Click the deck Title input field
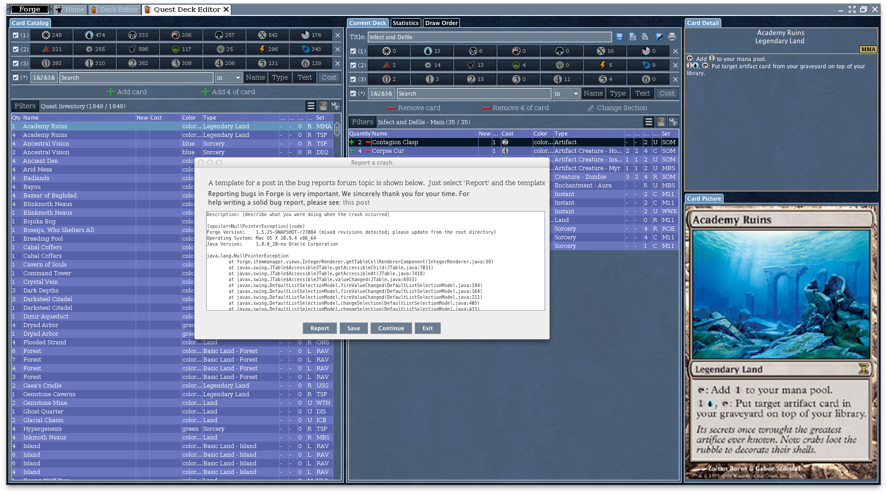This screenshot has height=494, width=887. [x=489, y=37]
